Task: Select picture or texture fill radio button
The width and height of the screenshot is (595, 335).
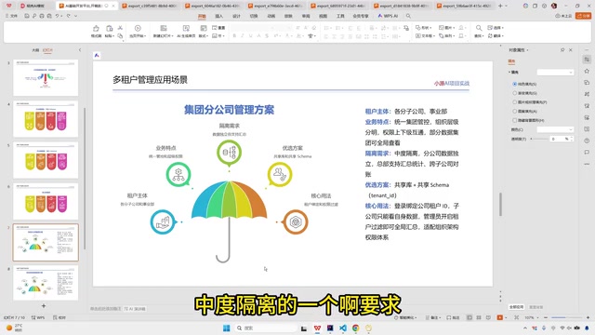Action: (514, 102)
